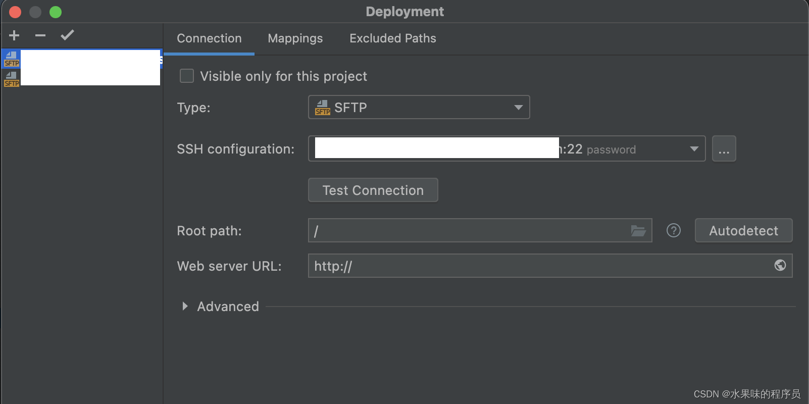Click the Autodetect button
Screen dimensions: 809x404
pyautogui.click(x=743, y=230)
